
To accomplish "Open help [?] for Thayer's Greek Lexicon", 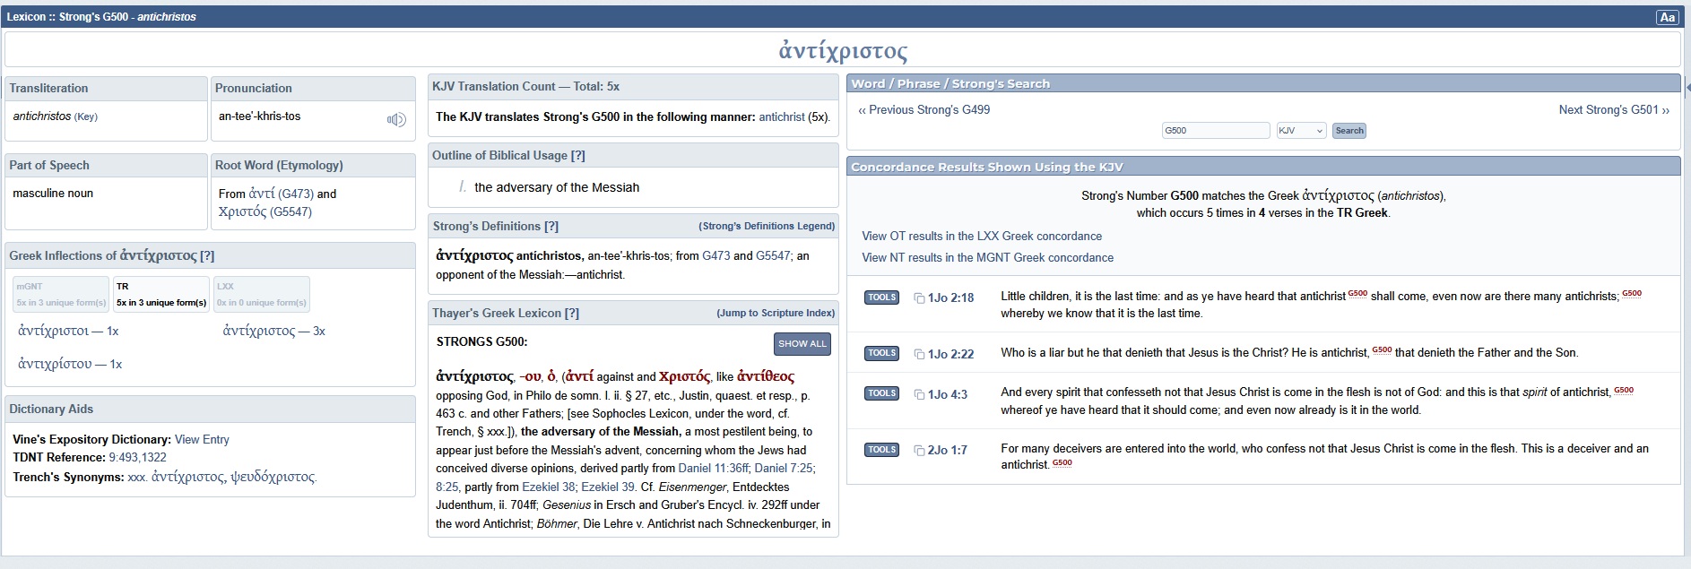I will click(x=572, y=314).
